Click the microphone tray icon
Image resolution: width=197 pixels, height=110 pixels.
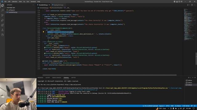[x=173, y=108]
